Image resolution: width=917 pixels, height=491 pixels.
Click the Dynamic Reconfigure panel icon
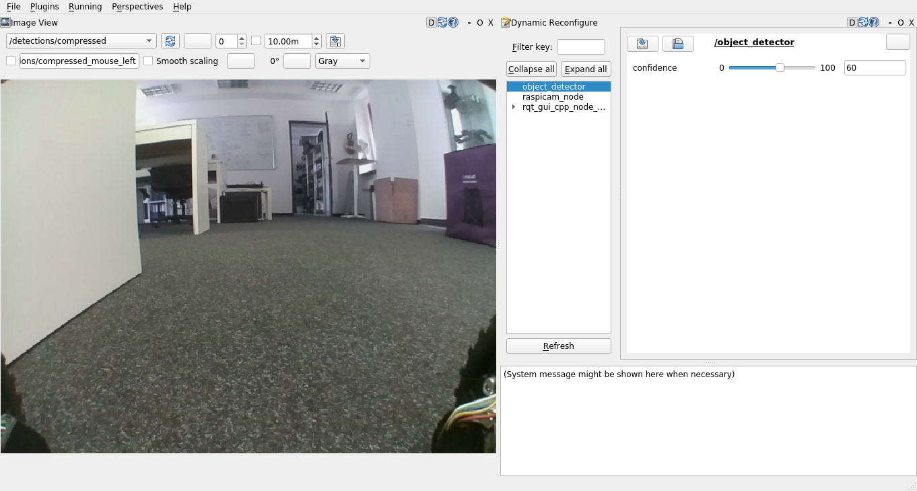click(x=506, y=22)
